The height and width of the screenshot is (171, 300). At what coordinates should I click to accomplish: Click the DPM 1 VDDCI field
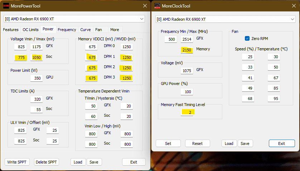(91, 57)
